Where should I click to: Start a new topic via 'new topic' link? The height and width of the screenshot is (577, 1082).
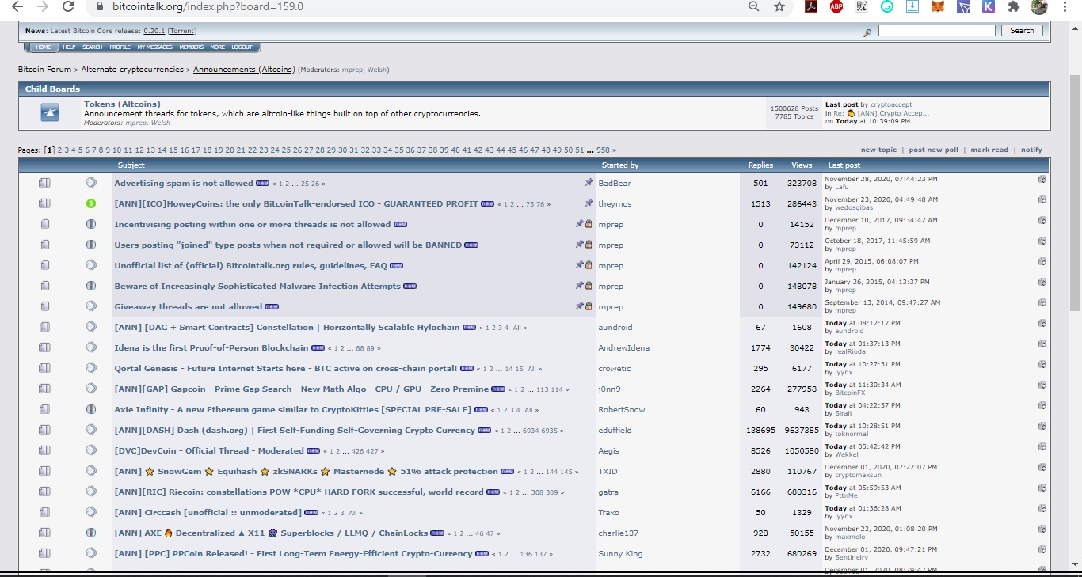pyautogui.click(x=878, y=150)
